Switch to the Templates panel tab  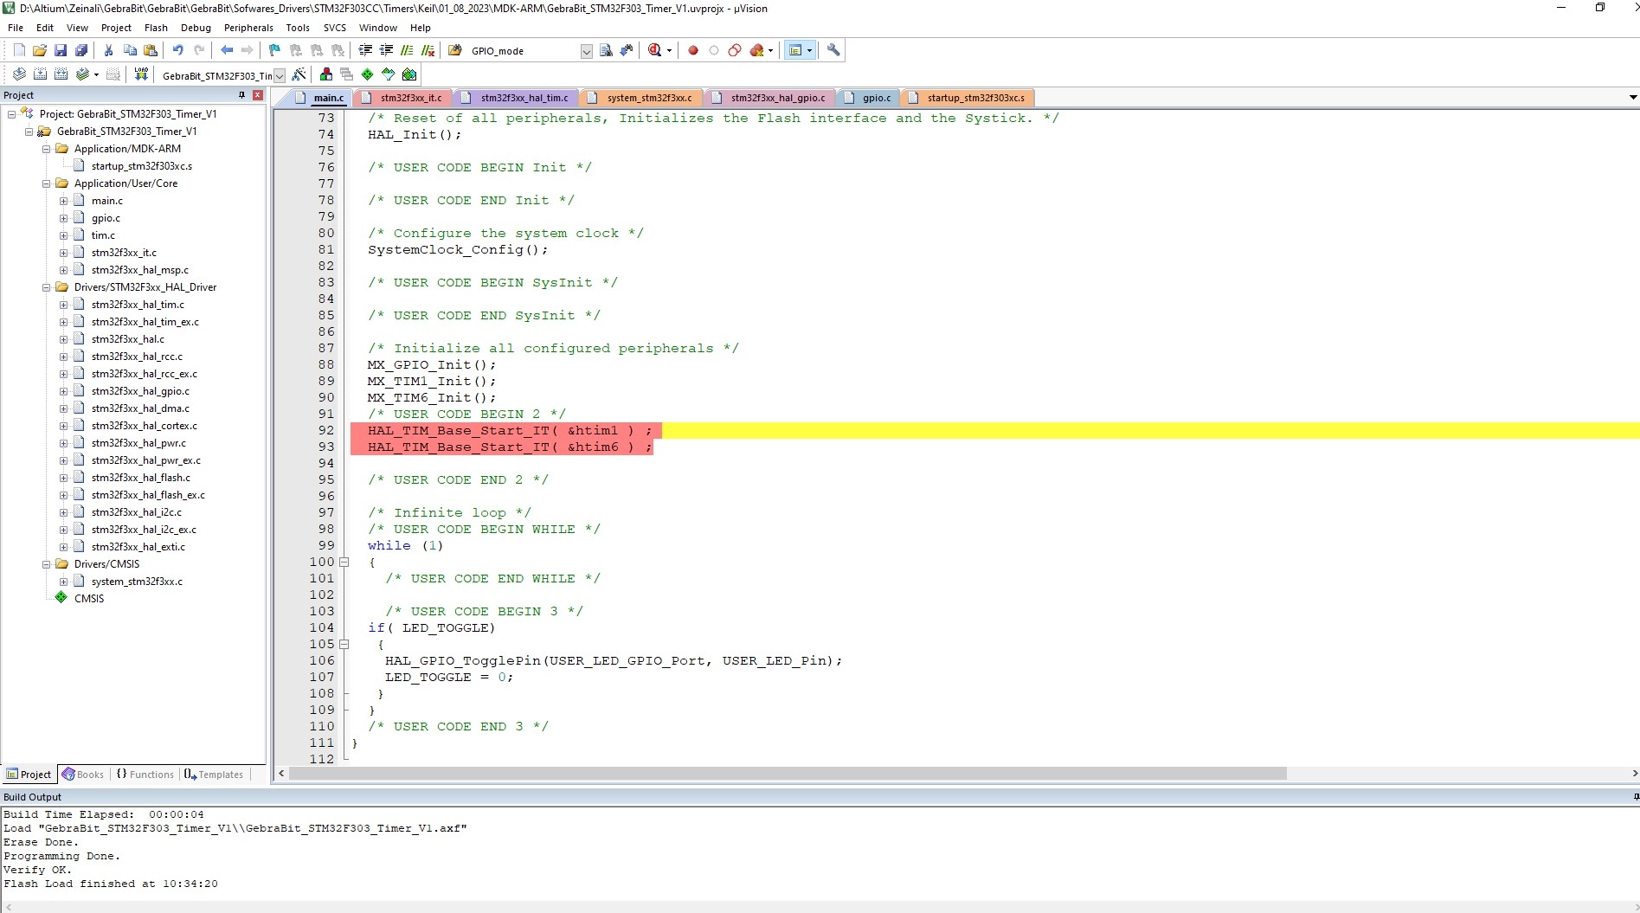pos(214,775)
